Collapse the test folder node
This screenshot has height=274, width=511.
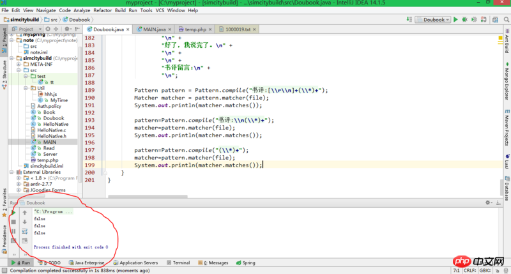tap(26, 76)
